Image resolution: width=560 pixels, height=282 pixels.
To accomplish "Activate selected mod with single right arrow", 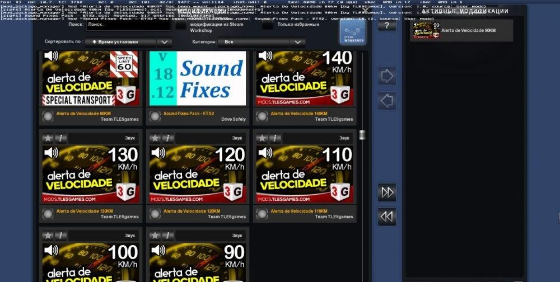I will pyautogui.click(x=386, y=76).
